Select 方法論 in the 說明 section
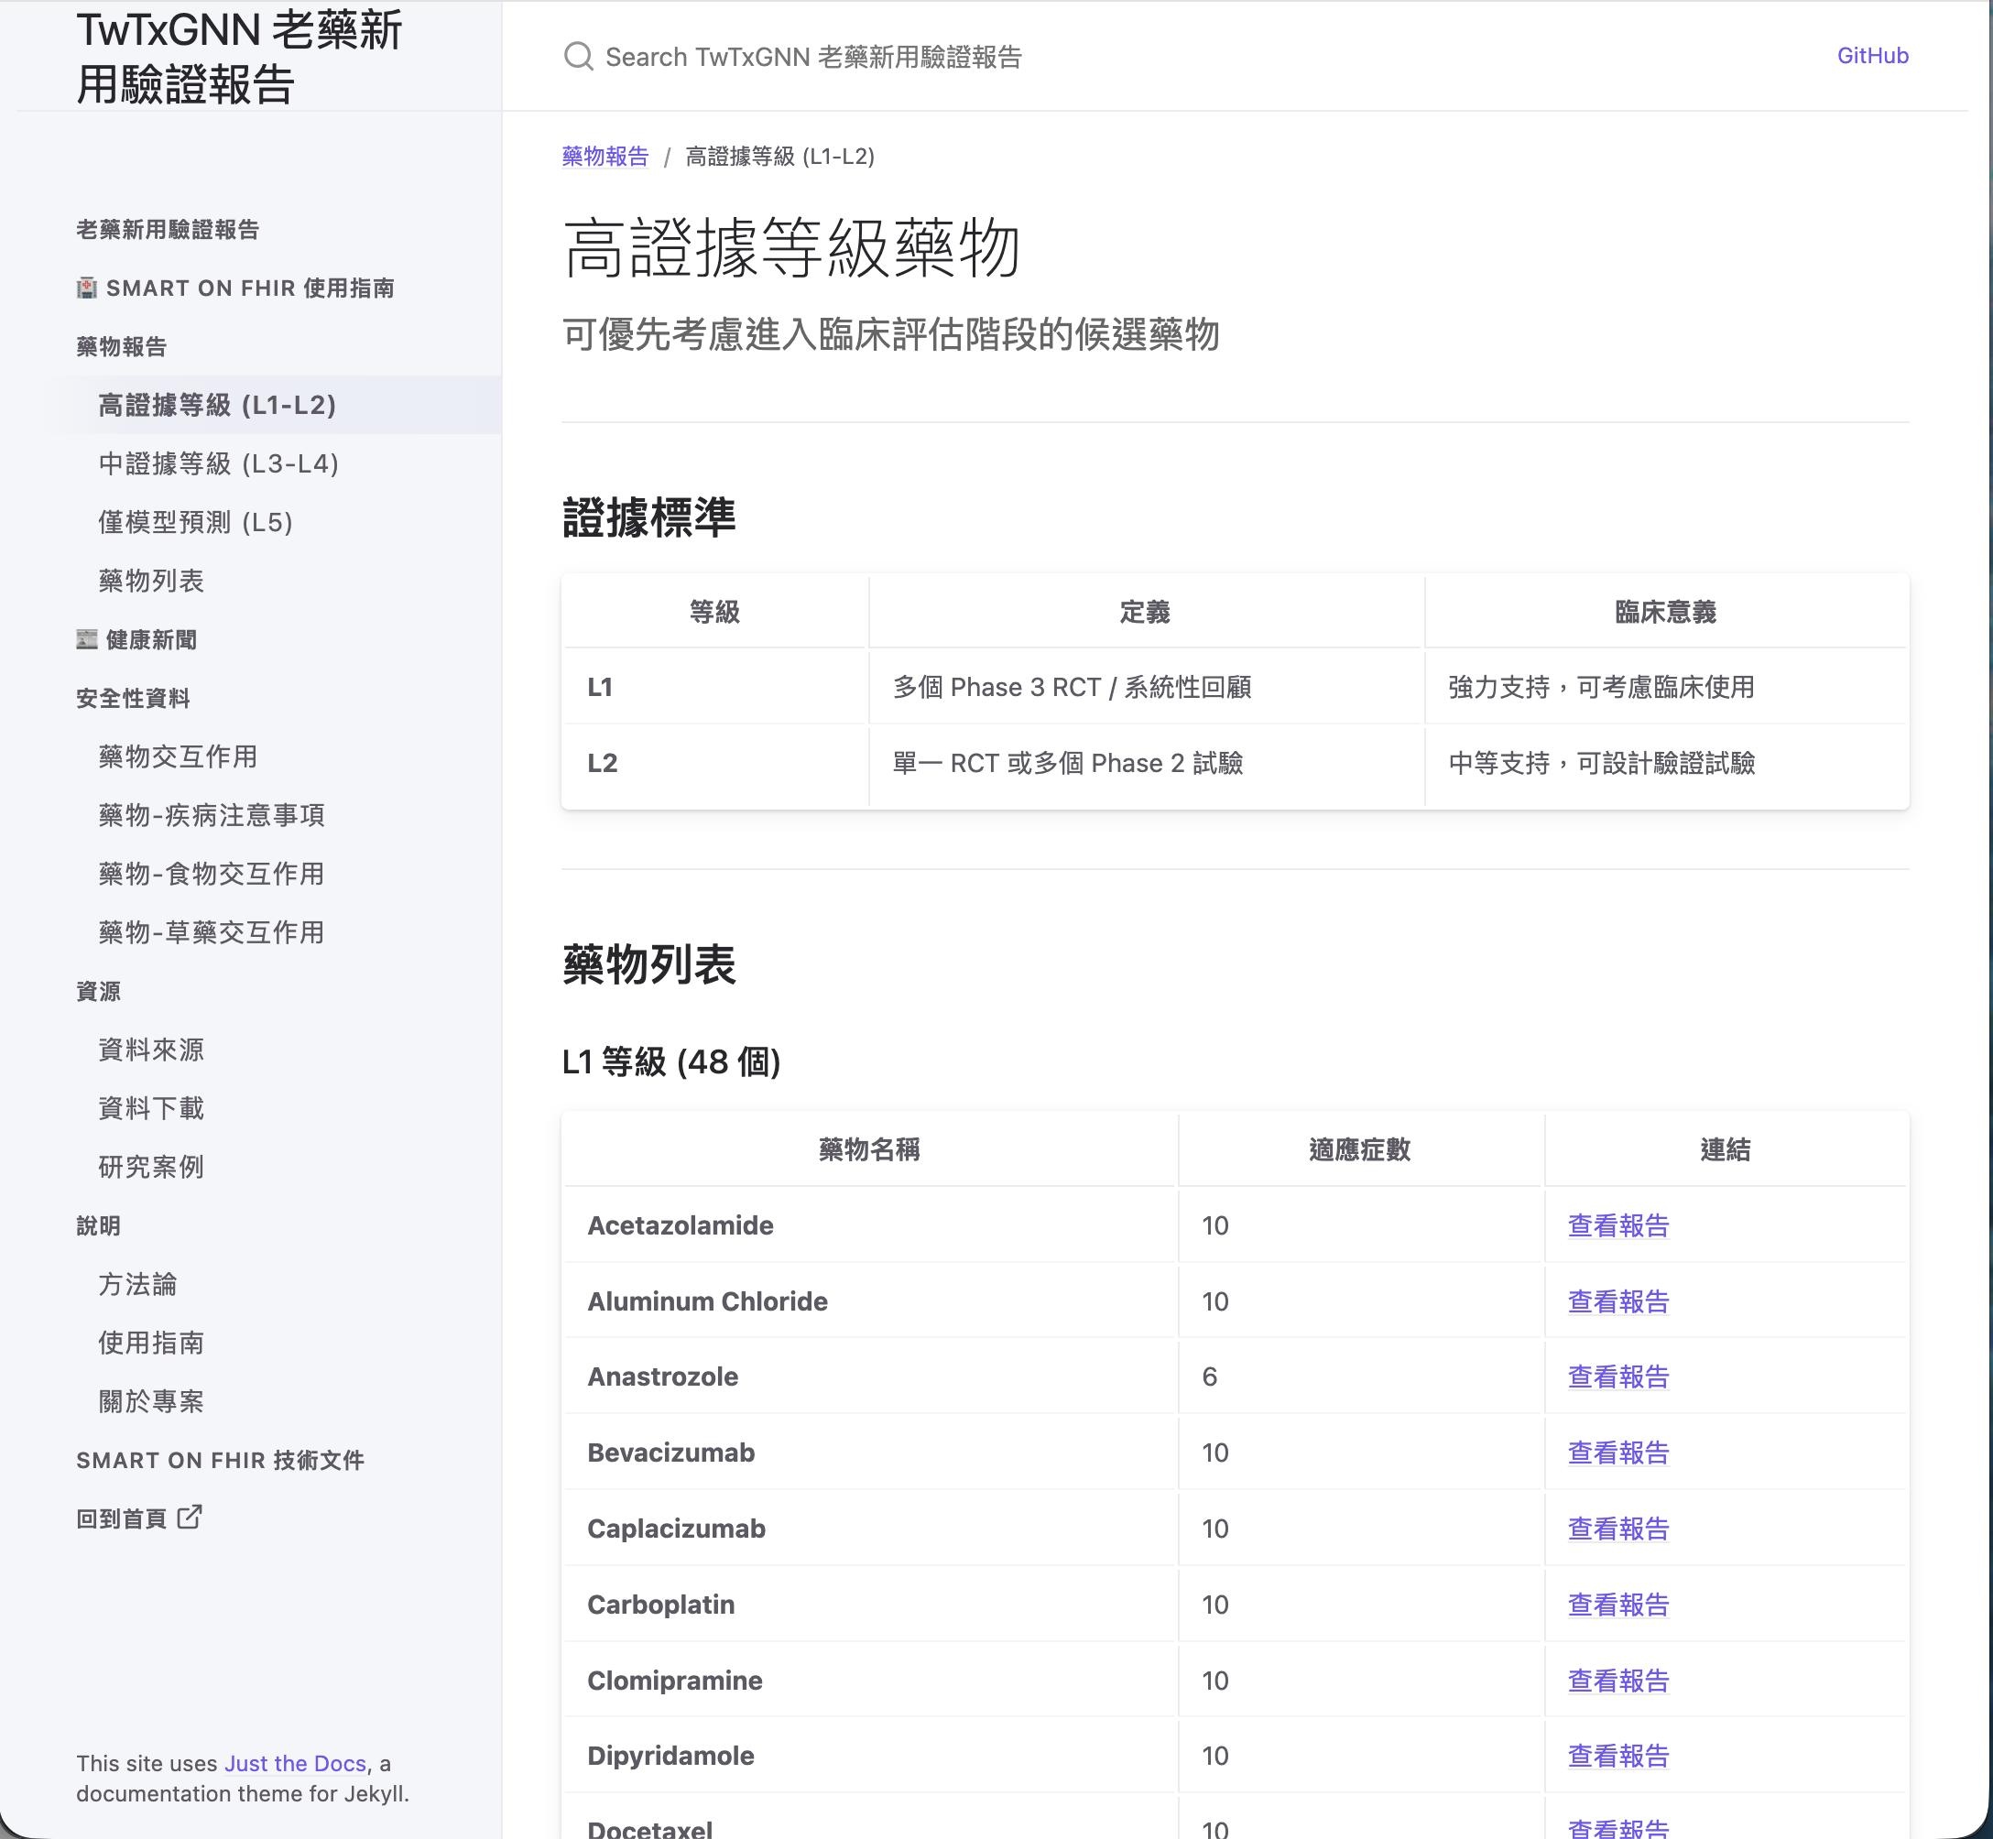 point(138,1284)
